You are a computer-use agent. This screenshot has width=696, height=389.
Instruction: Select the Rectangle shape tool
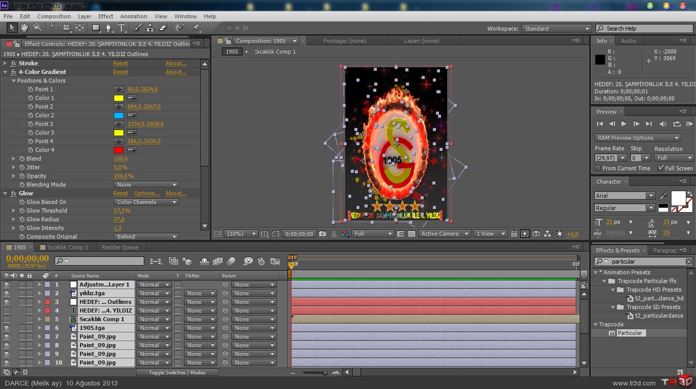(96, 28)
